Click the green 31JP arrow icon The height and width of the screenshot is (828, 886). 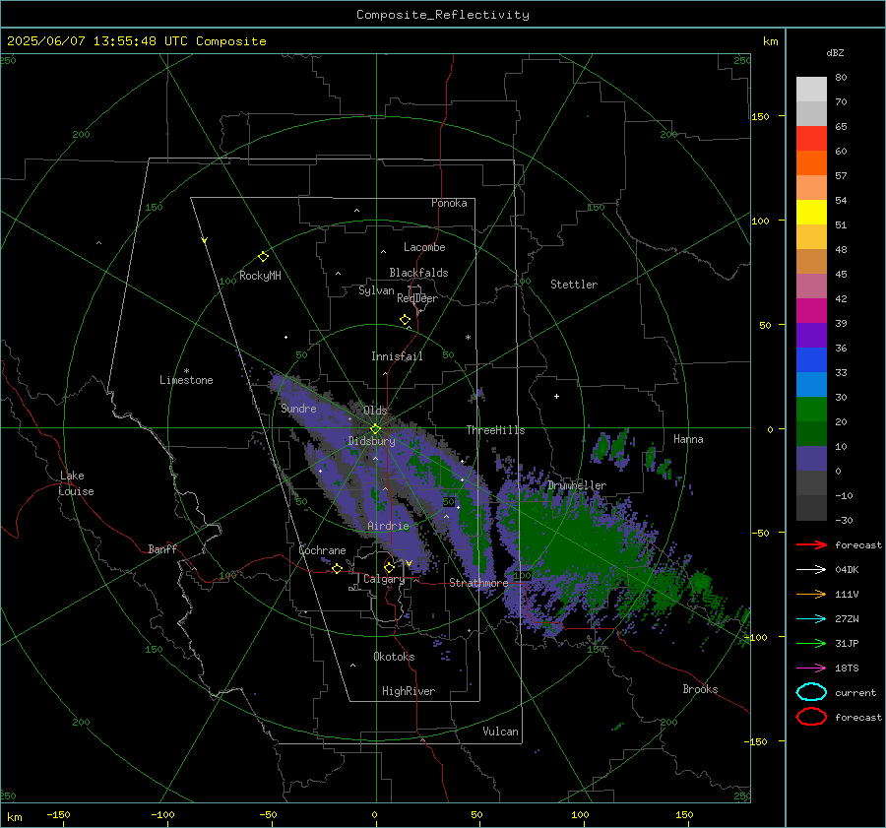(x=811, y=643)
